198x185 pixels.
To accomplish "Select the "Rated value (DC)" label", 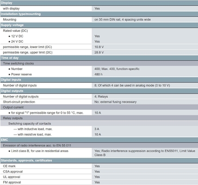I will tap(15, 31).
